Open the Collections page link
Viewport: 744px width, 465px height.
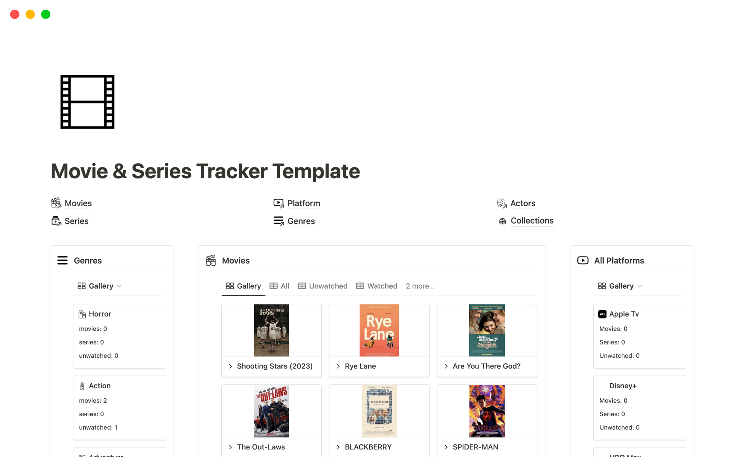click(x=532, y=221)
